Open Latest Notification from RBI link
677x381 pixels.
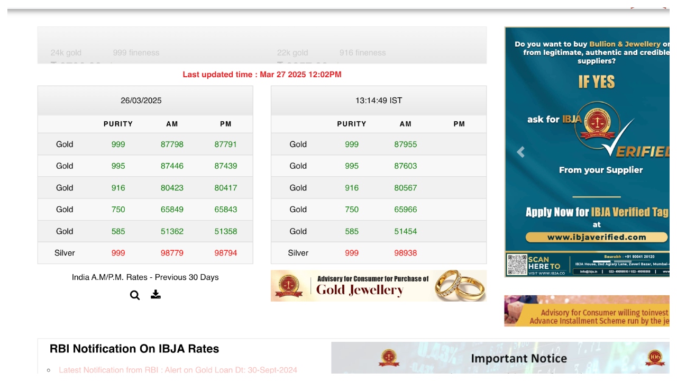pyautogui.click(x=178, y=370)
